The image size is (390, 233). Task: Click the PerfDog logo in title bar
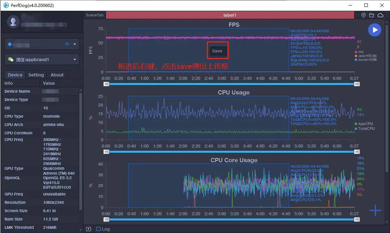(6, 5)
